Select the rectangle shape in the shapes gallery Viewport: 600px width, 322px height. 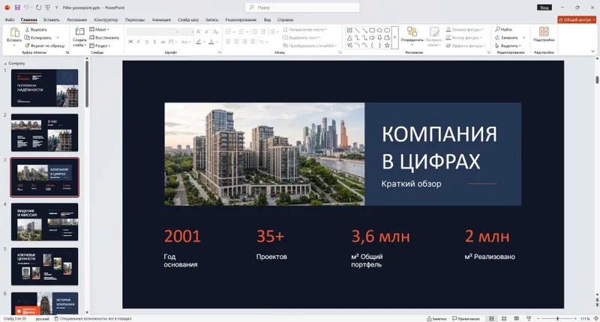point(372,30)
